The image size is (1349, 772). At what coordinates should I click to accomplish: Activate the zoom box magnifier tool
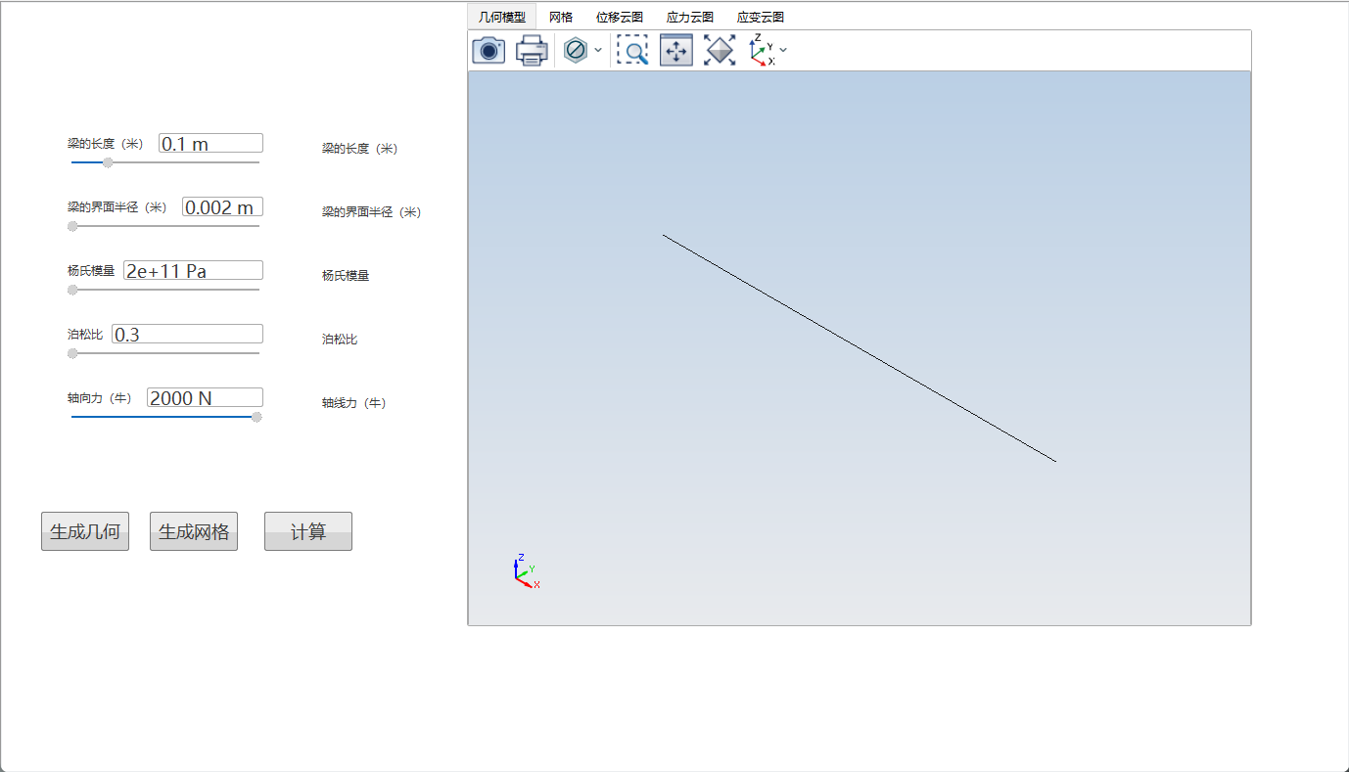[633, 50]
